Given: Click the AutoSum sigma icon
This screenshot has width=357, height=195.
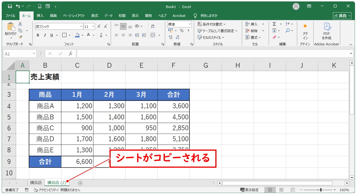Looking at the screenshot, I should [x=274, y=24].
